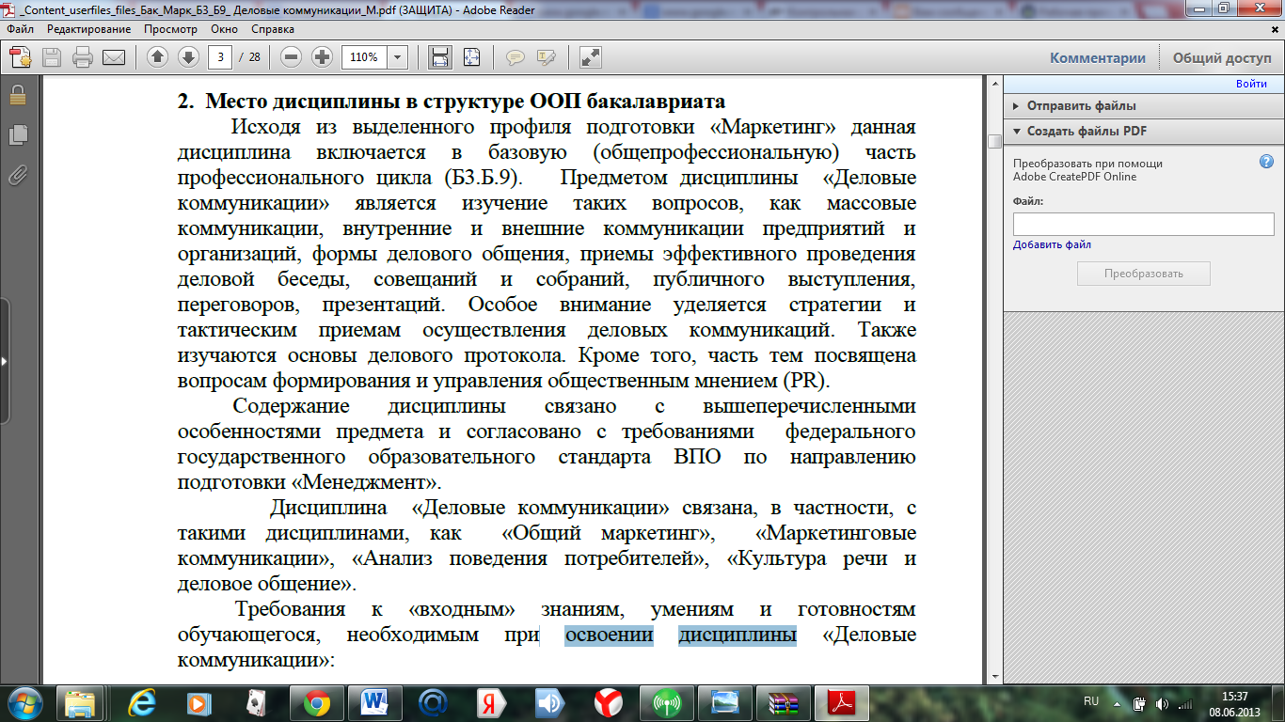Click the document vertical scrollbar thumb
The width and height of the screenshot is (1285, 722).
994,141
